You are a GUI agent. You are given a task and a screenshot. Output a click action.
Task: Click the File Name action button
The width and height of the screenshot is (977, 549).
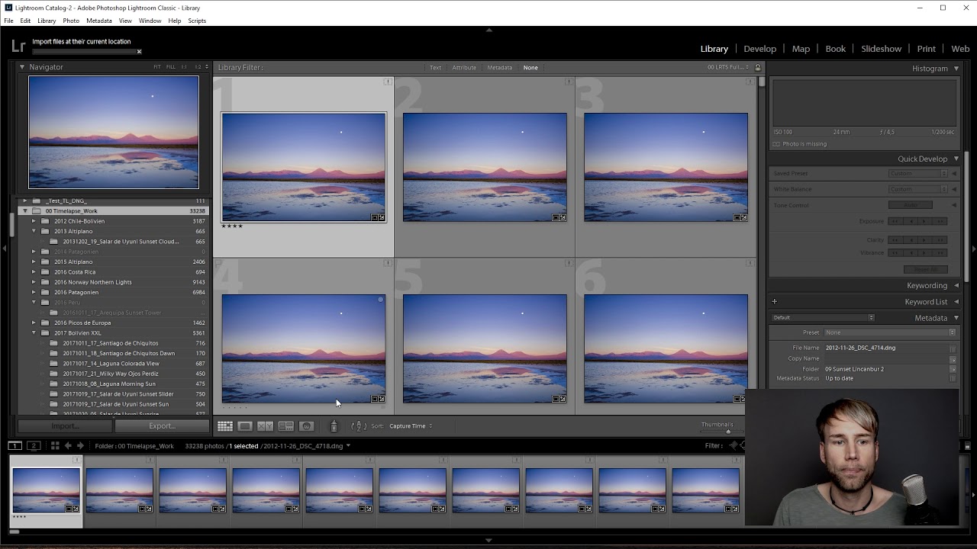tap(953, 348)
